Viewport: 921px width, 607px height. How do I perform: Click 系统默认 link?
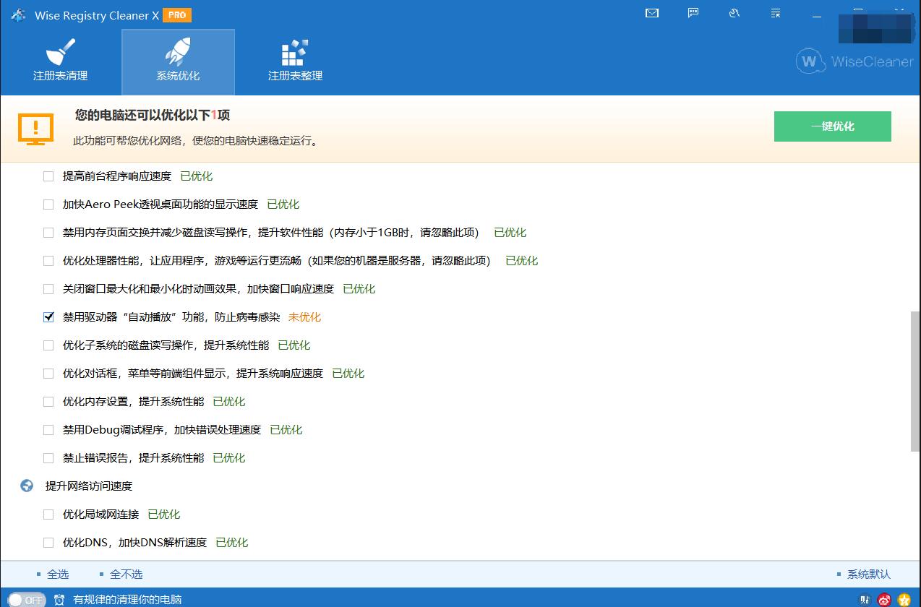point(869,574)
